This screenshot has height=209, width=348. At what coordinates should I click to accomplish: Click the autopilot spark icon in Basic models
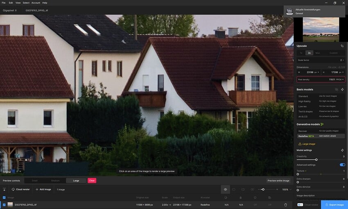342,89
